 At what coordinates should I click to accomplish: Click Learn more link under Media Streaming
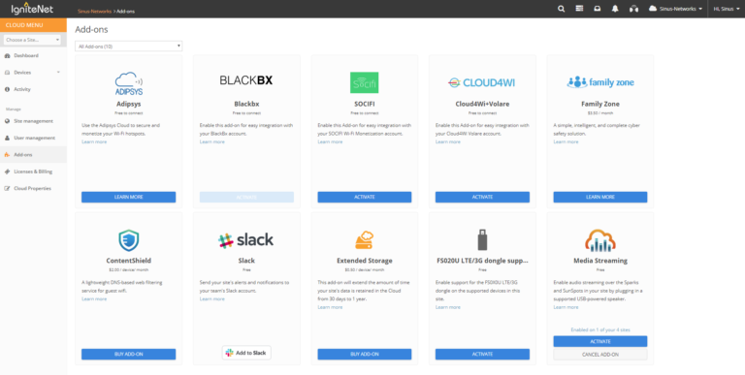[x=566, y=307]
